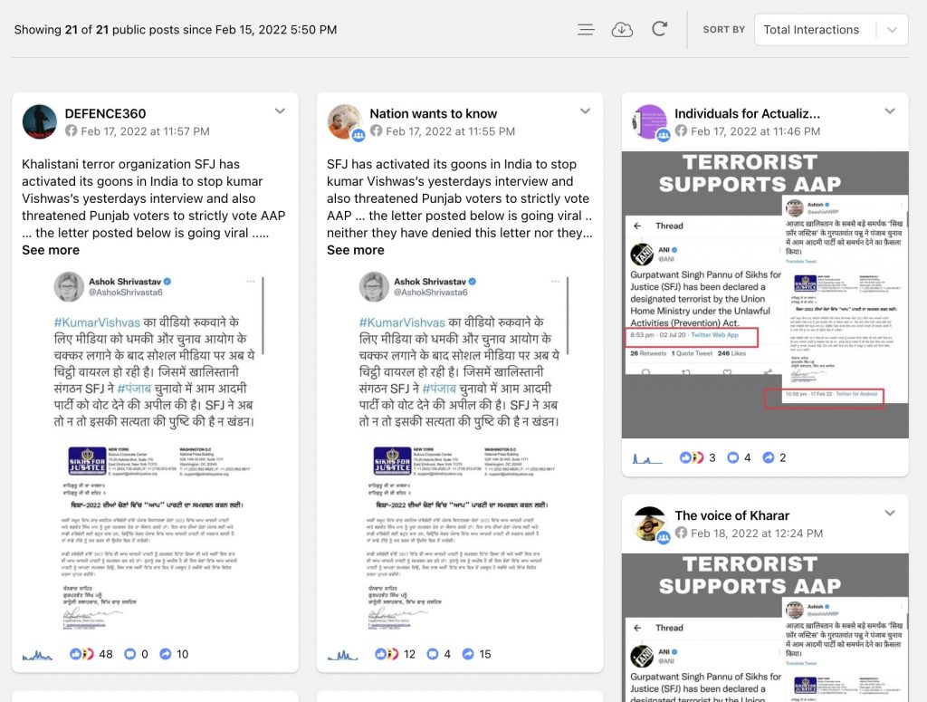Open the Individuals for Actualiz... group name
927x702 pixels.
point(747,113)
